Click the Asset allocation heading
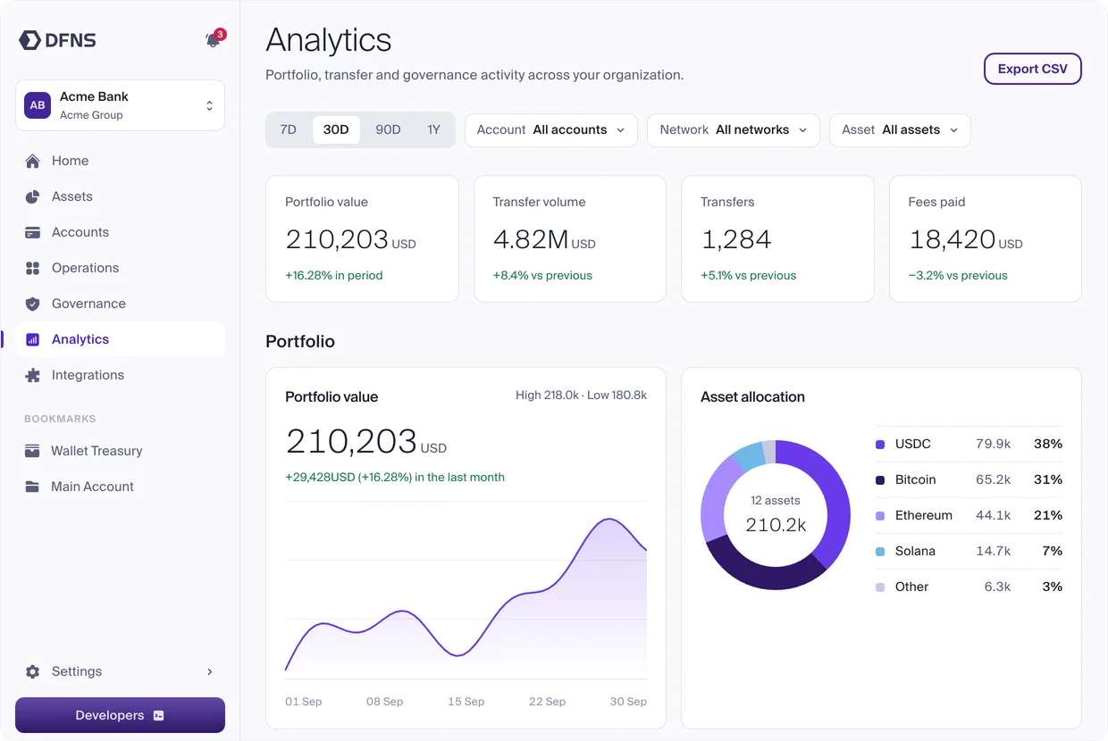Image resolution: width=1108 pixels, height=741 pixels. 752,397
